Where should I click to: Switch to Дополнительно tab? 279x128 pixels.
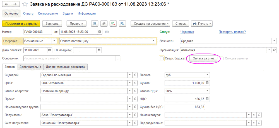[x=30, y=67]
